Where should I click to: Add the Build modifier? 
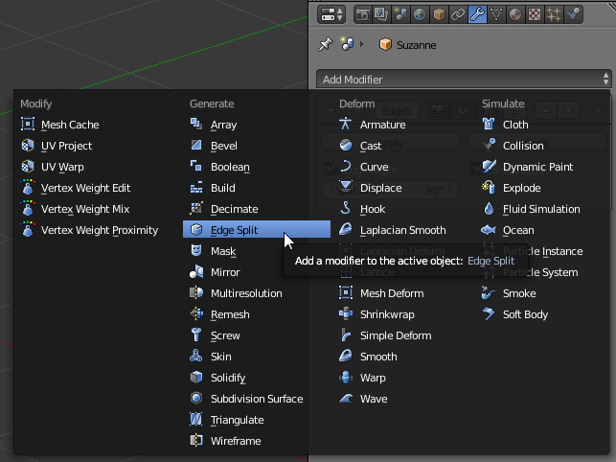pyautogui.click(x=257, y=188)
